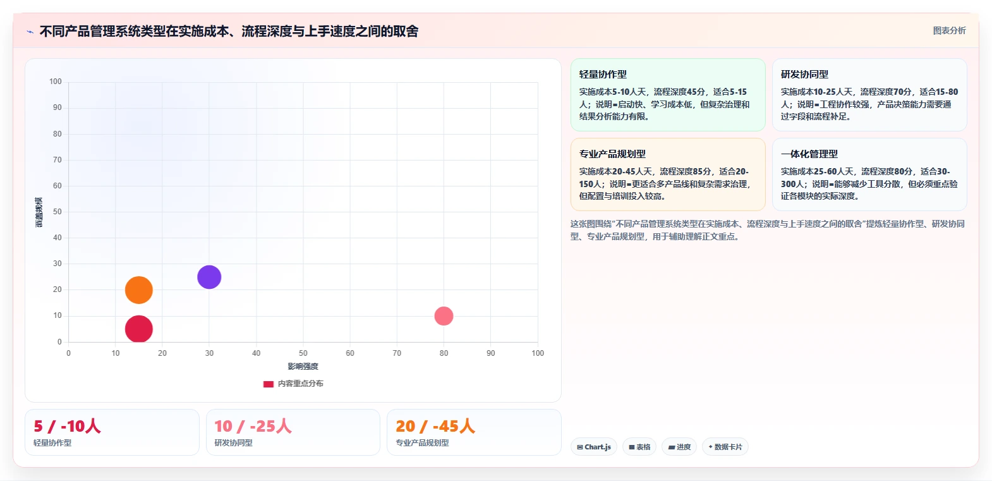The width and height of the screenshot is (992, 481).
Task: Open the 研发协同型 info card
Action: coord(869,95)
